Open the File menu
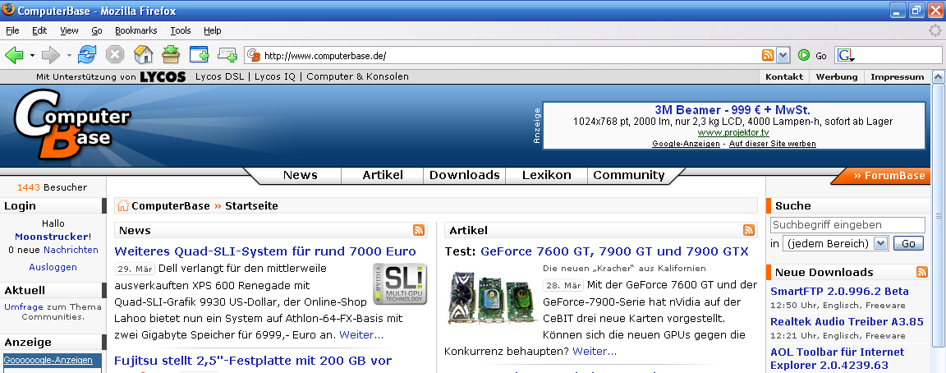 [12, 30]
